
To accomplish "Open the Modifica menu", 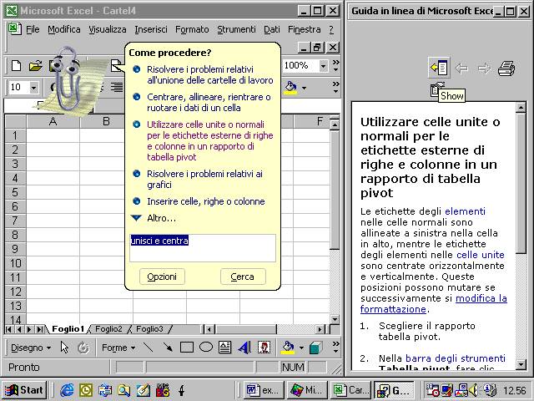I will coord(64,29).
